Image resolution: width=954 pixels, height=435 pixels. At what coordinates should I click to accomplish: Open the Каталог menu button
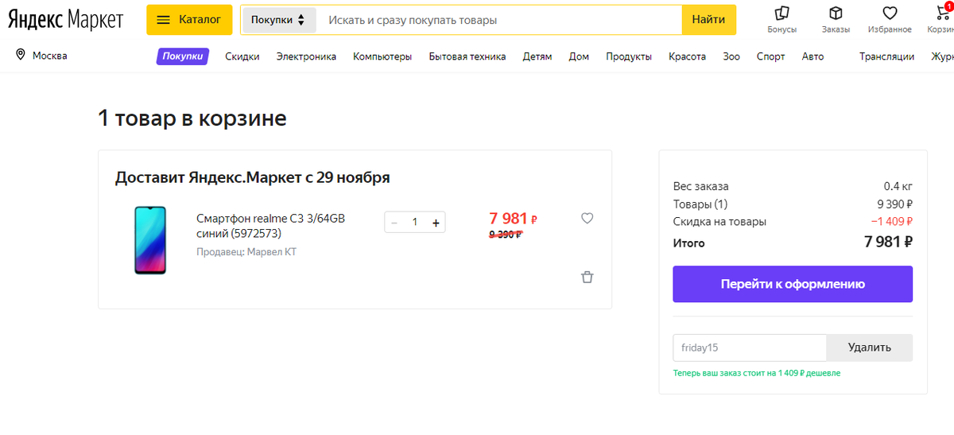coord(189,20)
